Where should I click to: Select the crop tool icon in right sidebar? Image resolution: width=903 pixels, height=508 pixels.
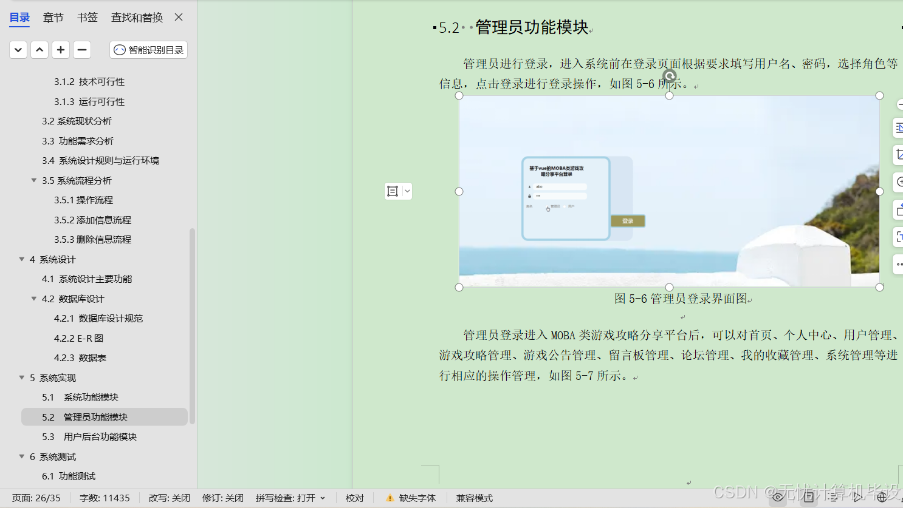(x=898, y=155)
